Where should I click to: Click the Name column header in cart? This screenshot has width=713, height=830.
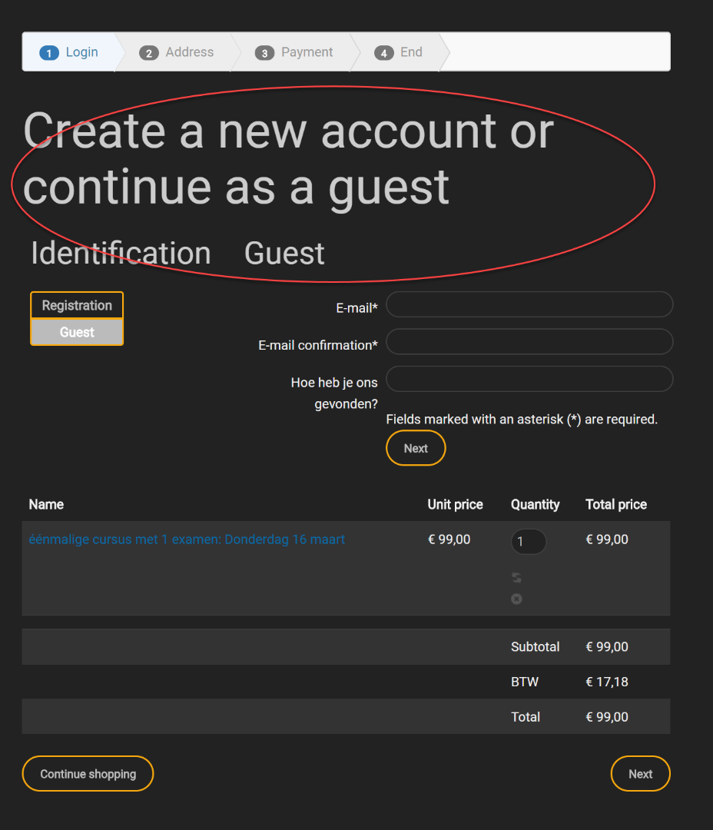[x=46, y=504]
